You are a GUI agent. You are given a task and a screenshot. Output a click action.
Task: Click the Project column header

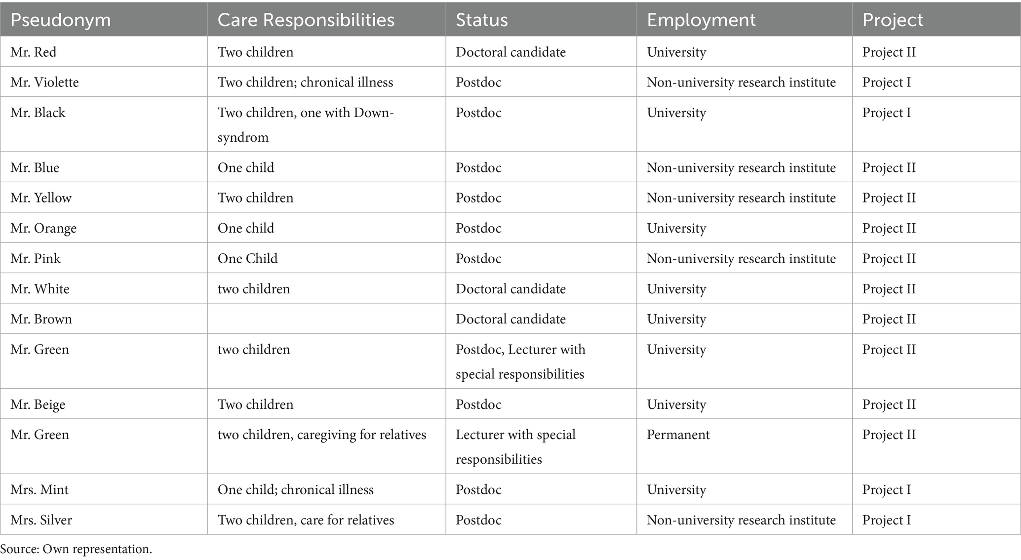(x=892, y=20)
